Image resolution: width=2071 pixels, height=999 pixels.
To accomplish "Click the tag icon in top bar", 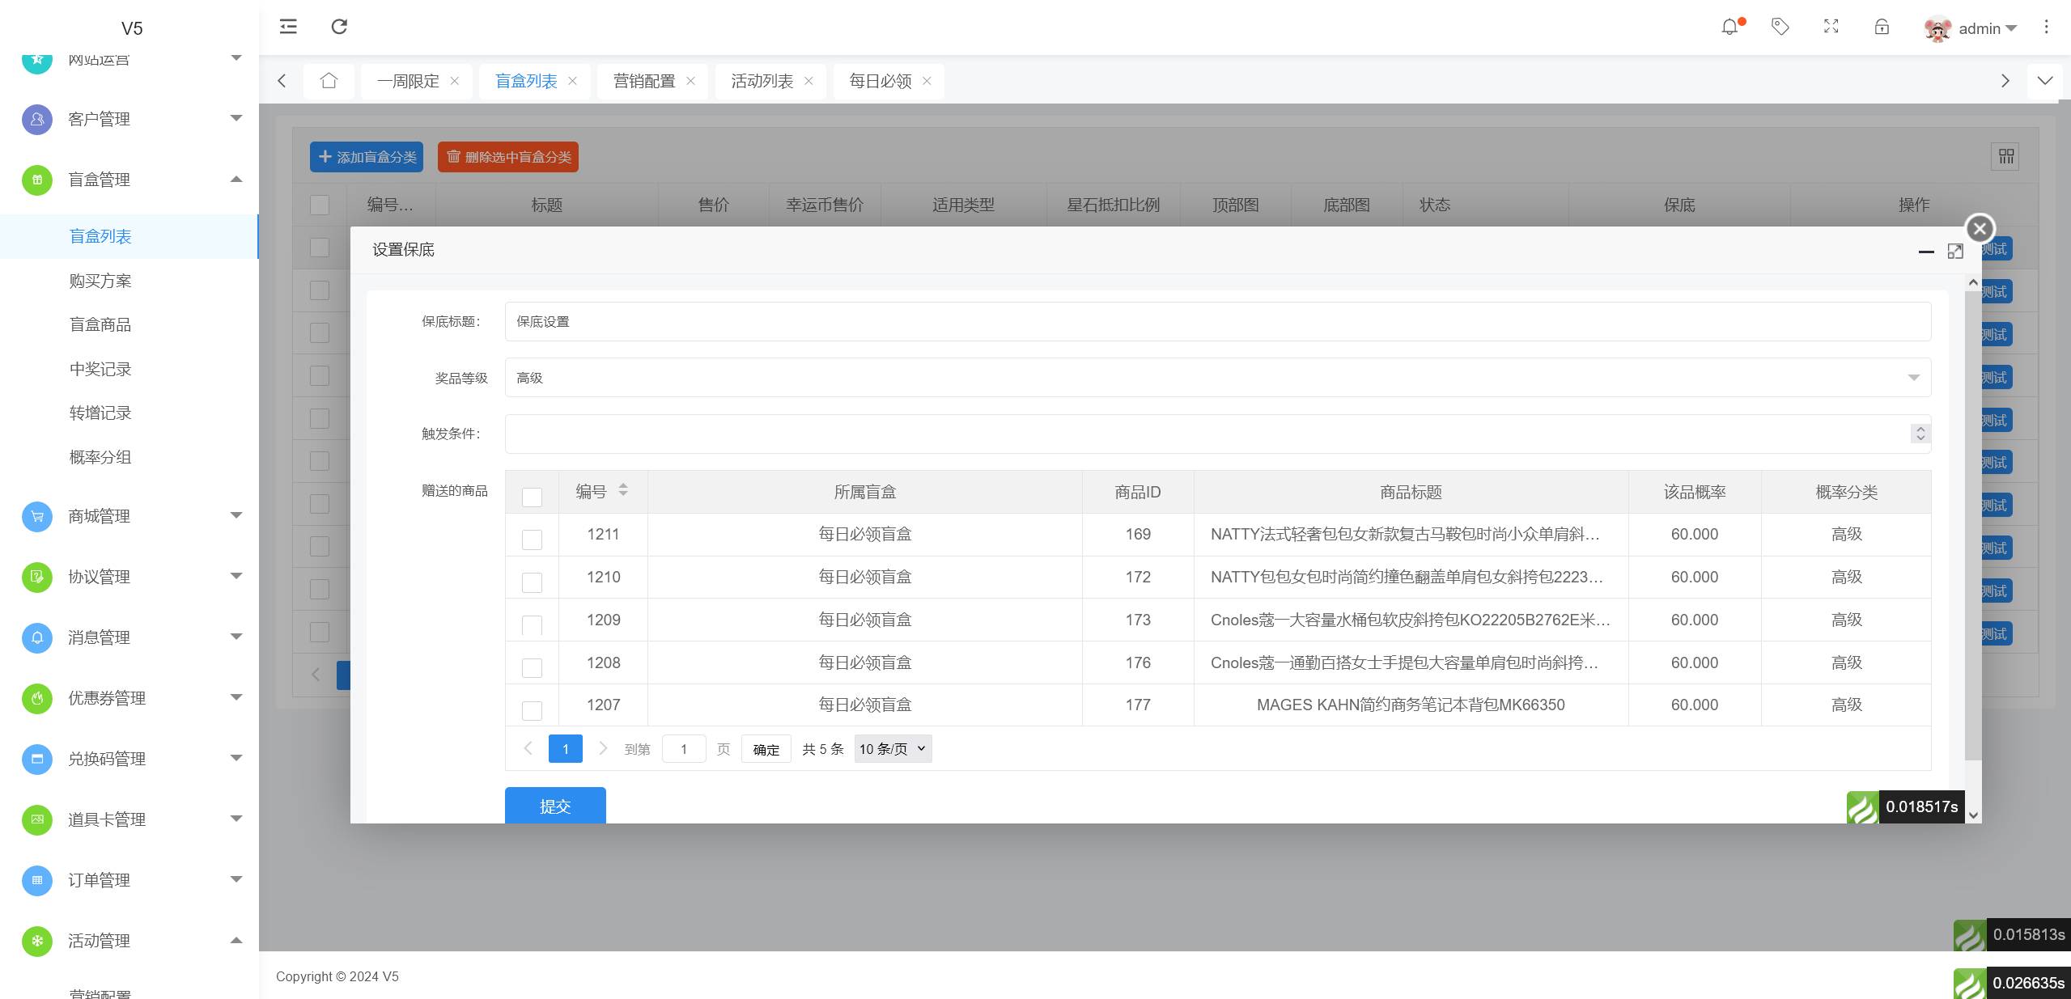I will pyautogui.click(x=1780, y=27).
